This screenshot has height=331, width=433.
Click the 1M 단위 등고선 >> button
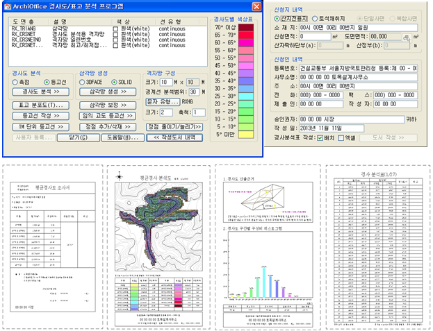click(x=41, y=127)
